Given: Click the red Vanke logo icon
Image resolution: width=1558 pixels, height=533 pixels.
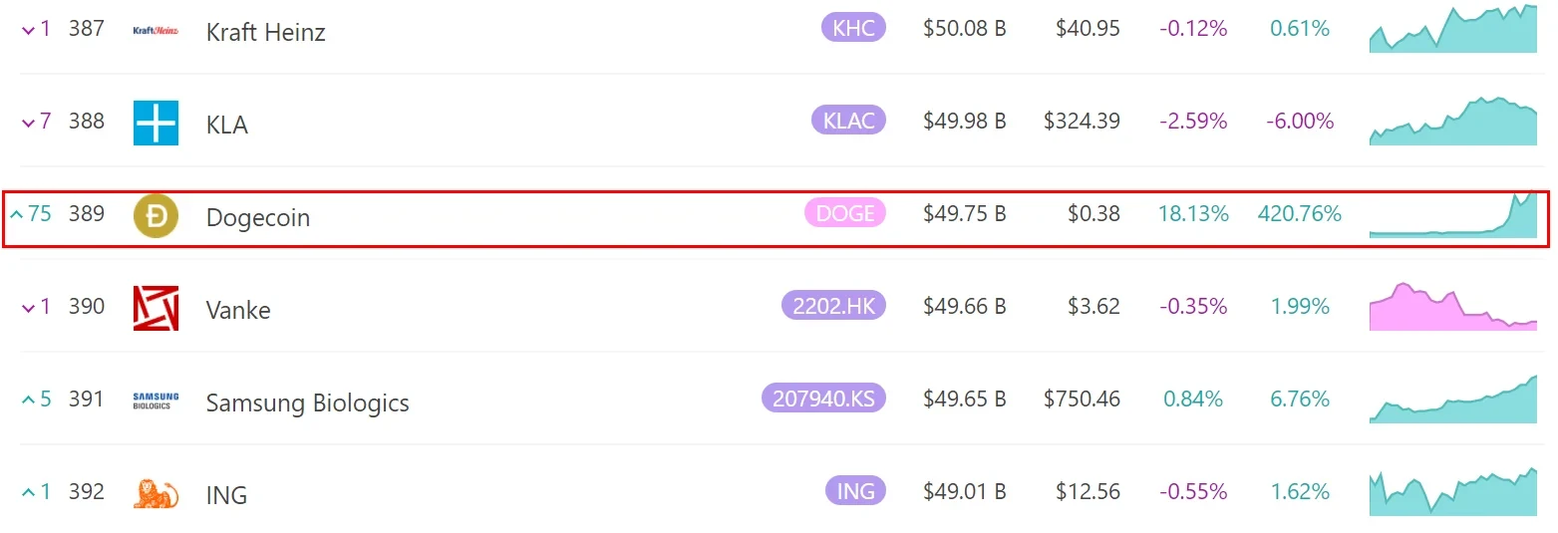Looking at the screenshot, I should tap(156, 309).
